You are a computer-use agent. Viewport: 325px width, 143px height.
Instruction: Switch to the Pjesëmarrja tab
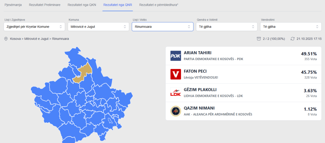[13, 5]
